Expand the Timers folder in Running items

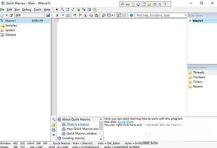[x=195, y=82]
